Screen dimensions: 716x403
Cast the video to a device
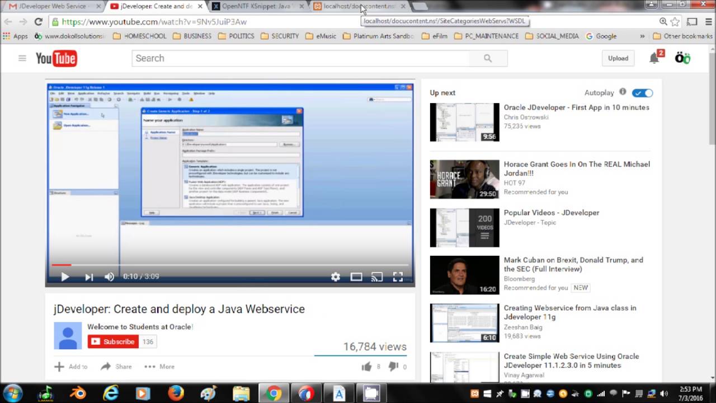pyautogui.click(x=377, y=277)
